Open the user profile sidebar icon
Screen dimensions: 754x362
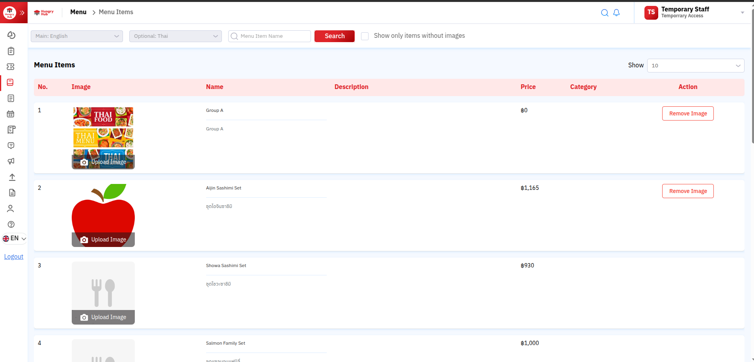click(x=11, y=208)
